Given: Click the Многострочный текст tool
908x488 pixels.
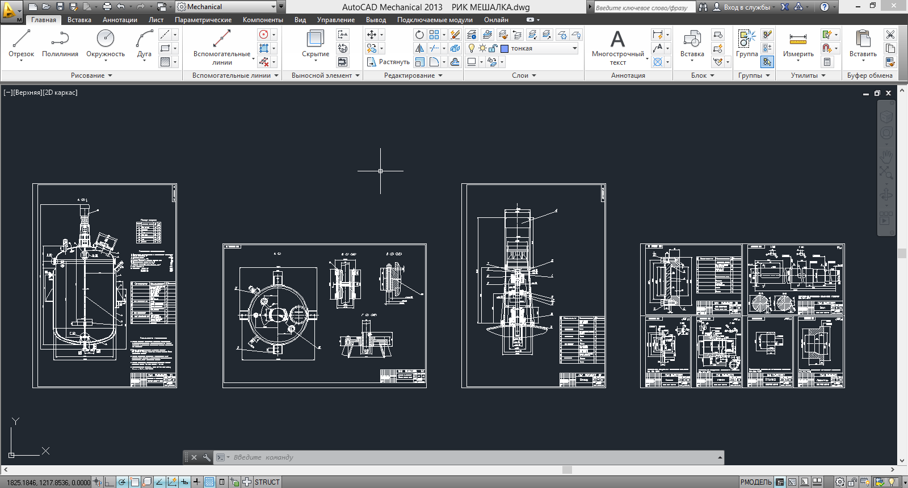Looking at the screenshot, I should (617, 47).
